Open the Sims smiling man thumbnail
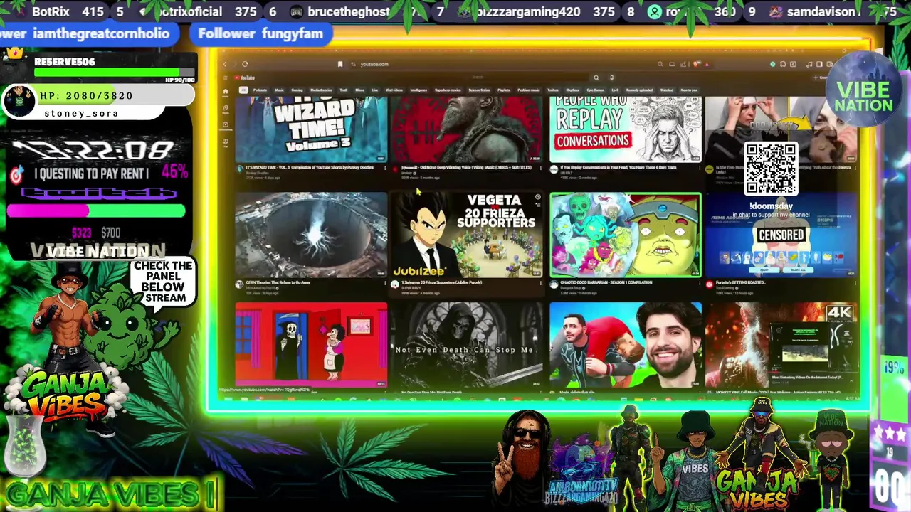The width and height of the screenshot is (911, 512). (625, 345)
